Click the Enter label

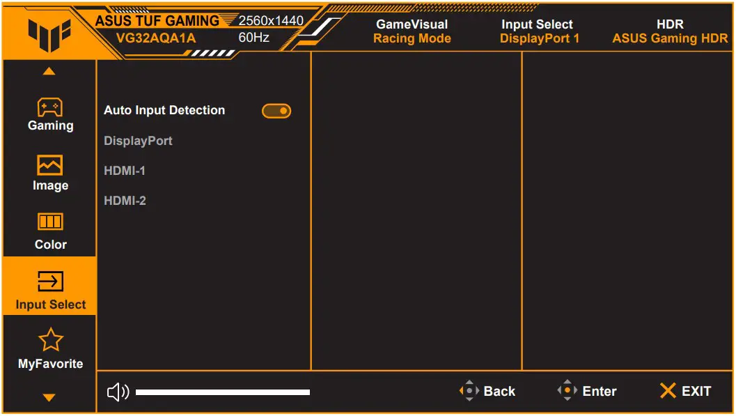click(x=600, y=391)
